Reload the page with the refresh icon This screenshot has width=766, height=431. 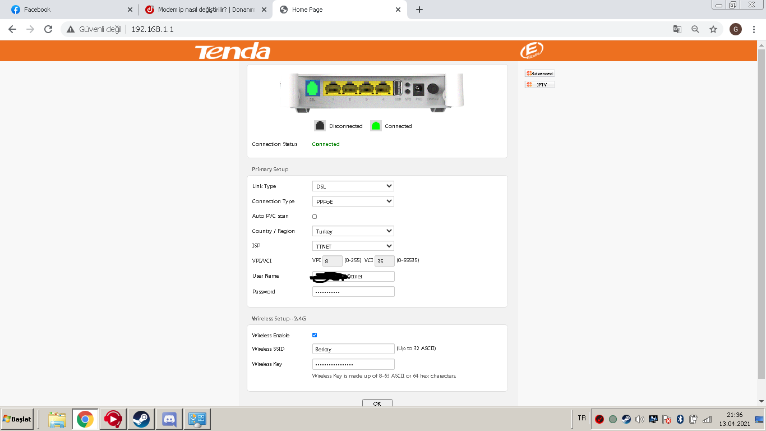coord(48,29)
